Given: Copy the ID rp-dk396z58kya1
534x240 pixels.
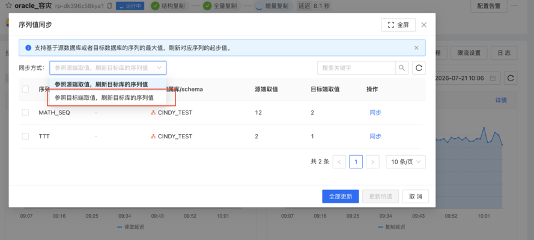Looking at the screenshot, I should tap(110, 6).
